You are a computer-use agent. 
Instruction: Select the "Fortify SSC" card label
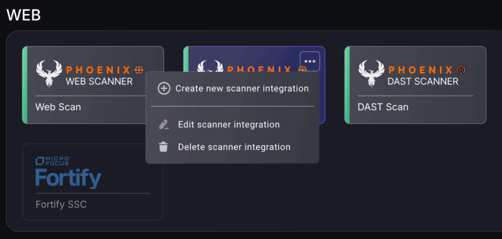pyautogui.click(x=61, y=204)
